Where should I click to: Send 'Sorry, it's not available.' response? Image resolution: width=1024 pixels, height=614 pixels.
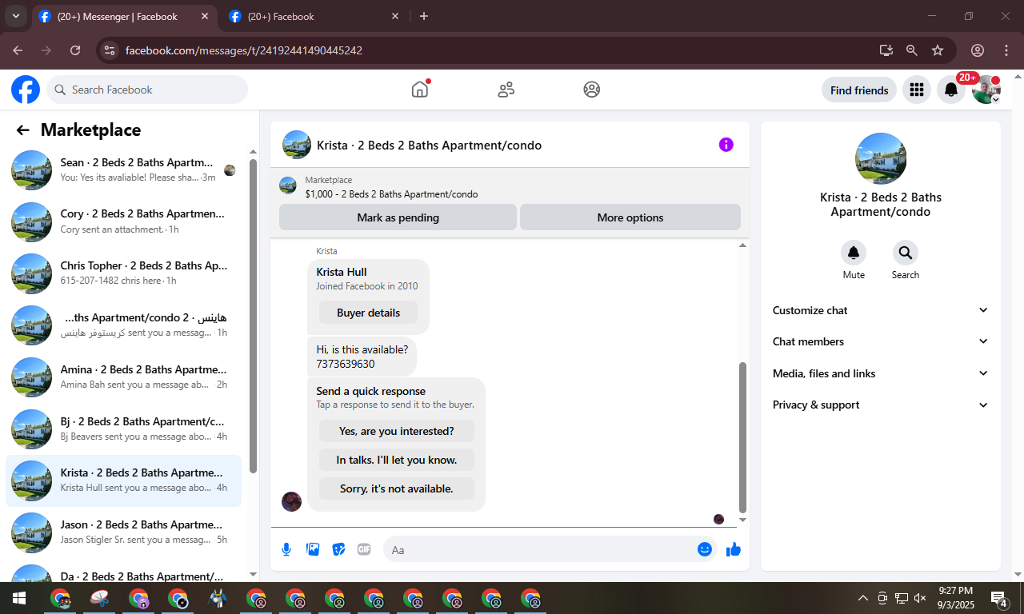[x=397, y=488]
